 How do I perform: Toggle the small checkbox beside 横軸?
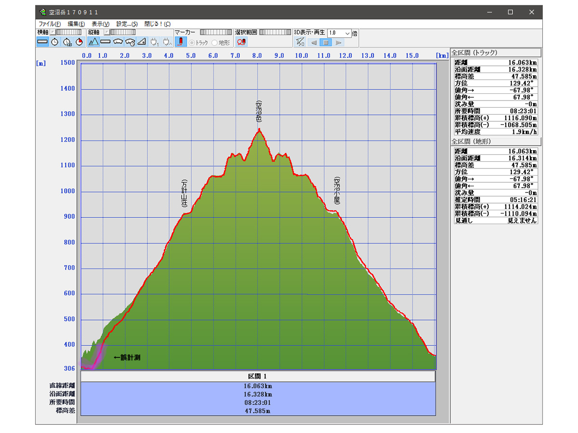pos(53,32)
